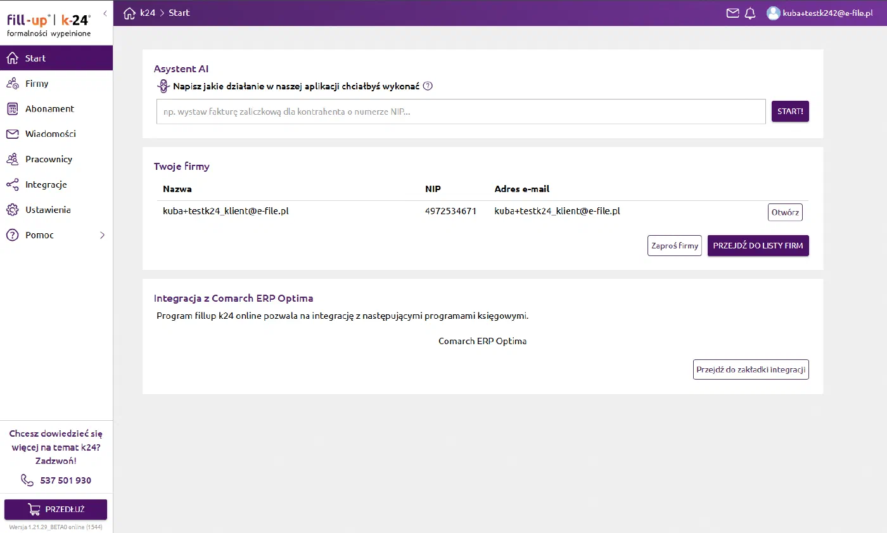Click the help question mark beside assistant prompt
Screen dimensions: 887x533
[428, 86]
